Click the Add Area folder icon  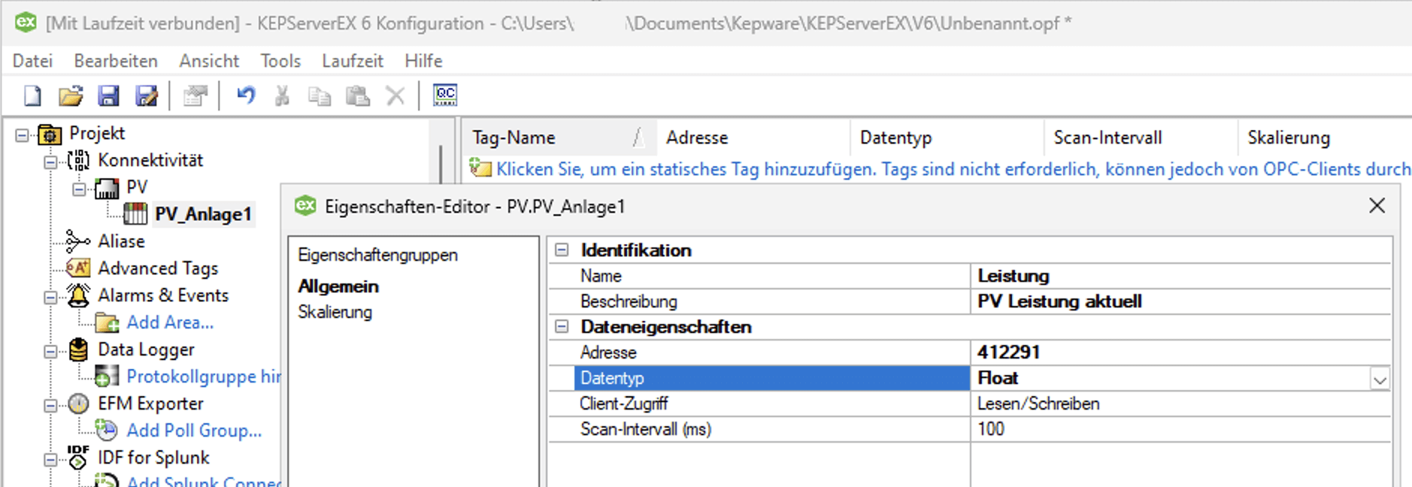[107, 322]
